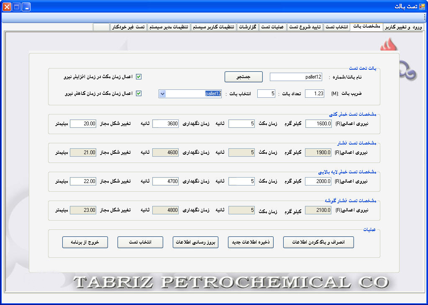The width and height of the screenshot is (428, 305).
Task: Click the pallet name field containing pallet12
Action: [296, 77]
